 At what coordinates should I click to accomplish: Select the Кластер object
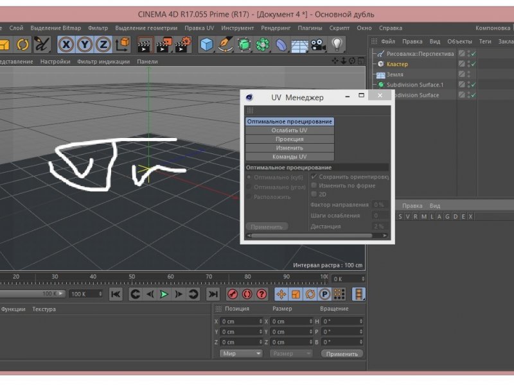pos(397,64)
